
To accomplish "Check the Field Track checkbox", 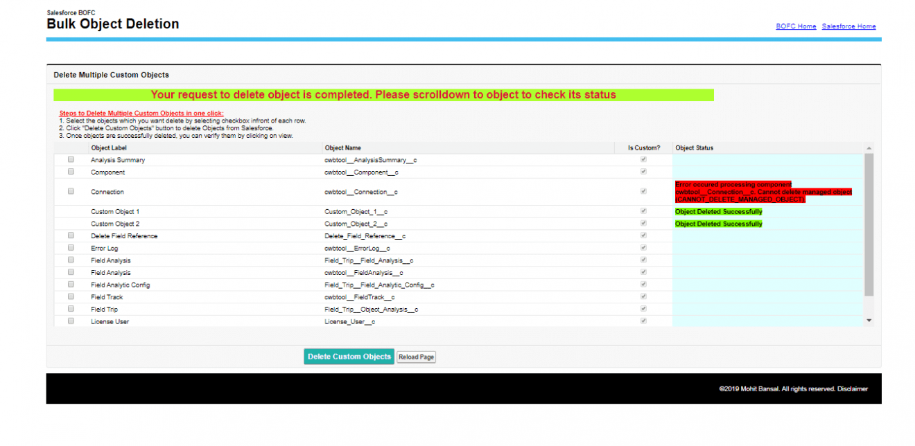I will tap(70, 296).
